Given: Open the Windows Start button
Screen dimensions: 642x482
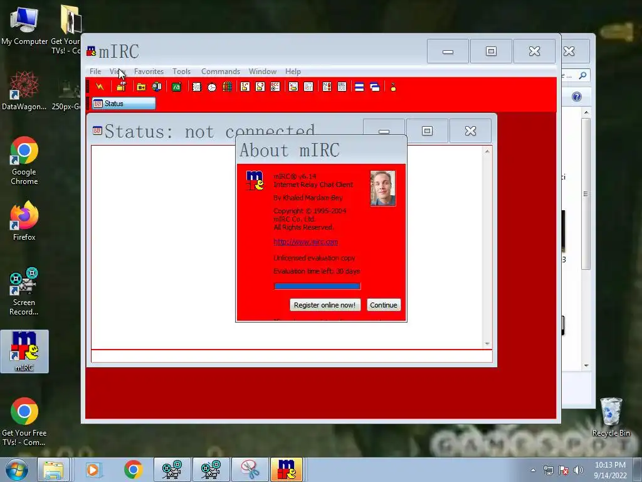Looking at the screenshot, I should [16, 469].
